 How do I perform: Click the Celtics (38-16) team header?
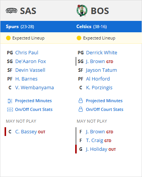coord(92,27)
